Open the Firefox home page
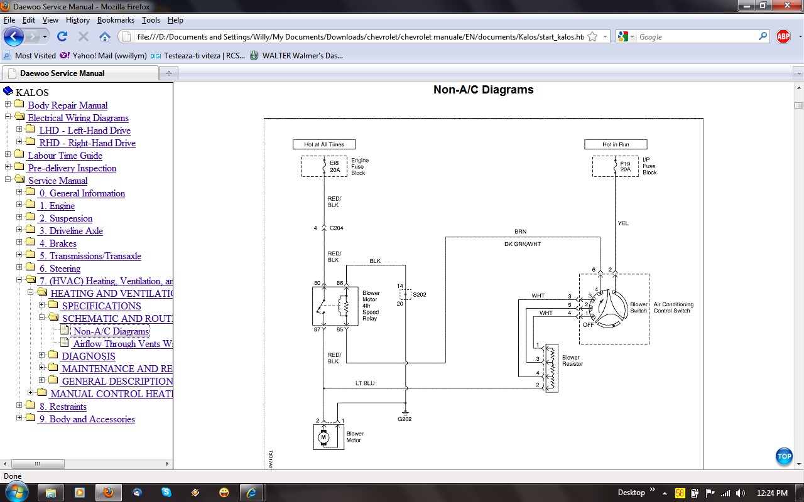This screenshot has height=502, width=804. [105, 36]
